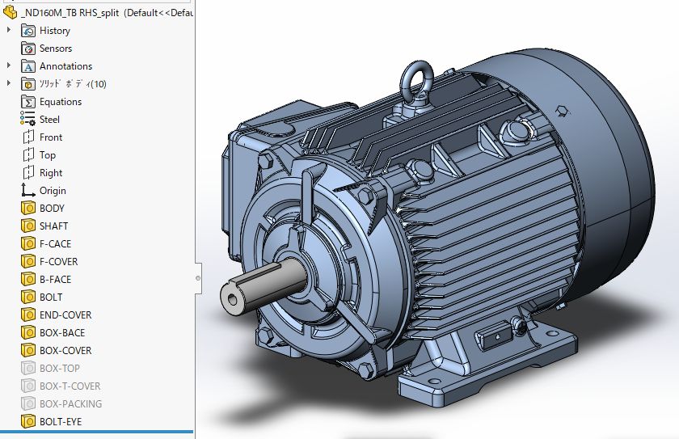
Task: Select the BOLT-EYE feature
Action: [61, 422]
